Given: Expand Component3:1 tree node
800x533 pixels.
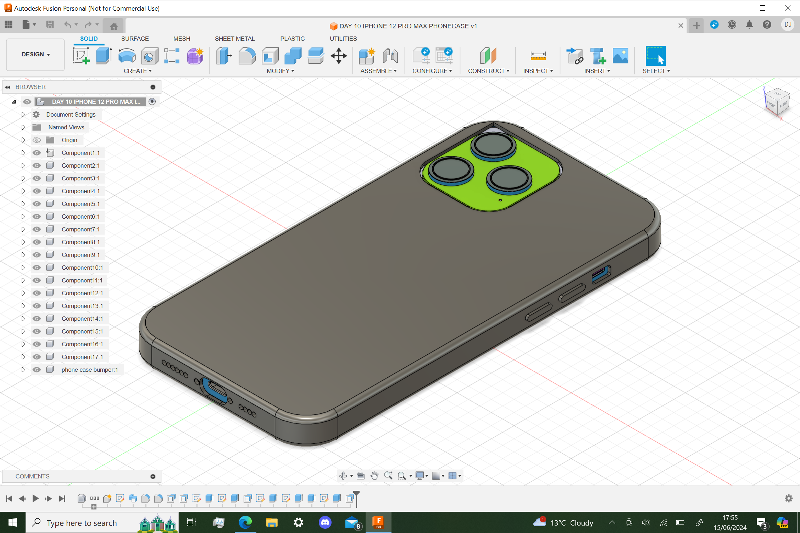Looking at the screenshot, I should (23, 178).
